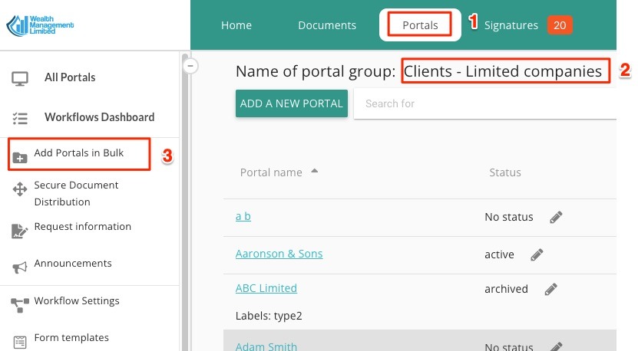
Task: Switch to the Documents tab
Action: [327, 25]
